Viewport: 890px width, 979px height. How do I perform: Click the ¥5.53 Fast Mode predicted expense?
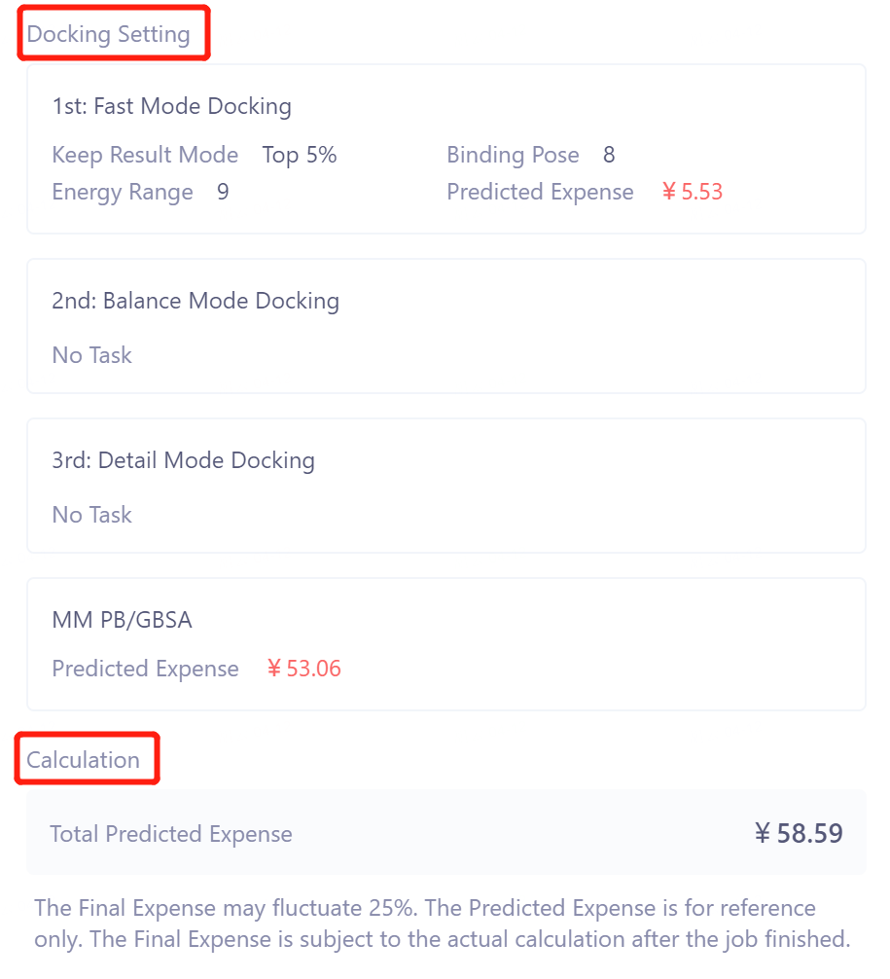point(692,192)
